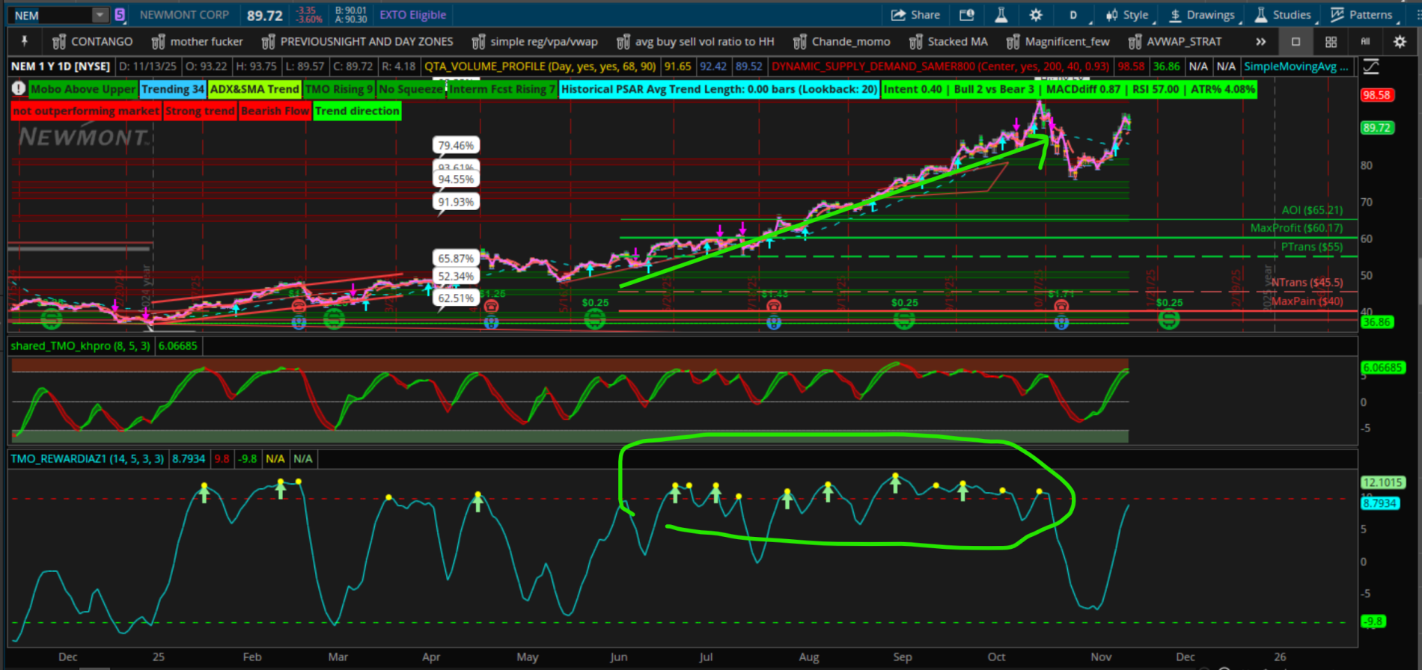This screenshot has width=1422, height=670.
Task: Open the Edit Studies beaker icon
Action: click(1001, 15)
